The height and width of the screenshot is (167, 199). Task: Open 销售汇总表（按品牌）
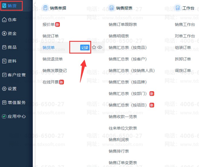pyautogui.click(x=128, y=82)
